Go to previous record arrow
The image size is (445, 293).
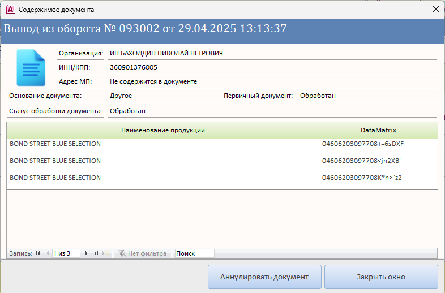coord(48,253)
